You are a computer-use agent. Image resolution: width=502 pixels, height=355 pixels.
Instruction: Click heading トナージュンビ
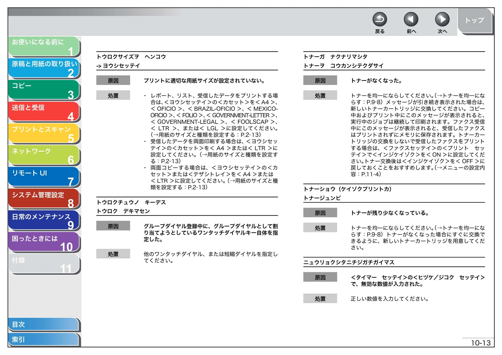[322, 198]
